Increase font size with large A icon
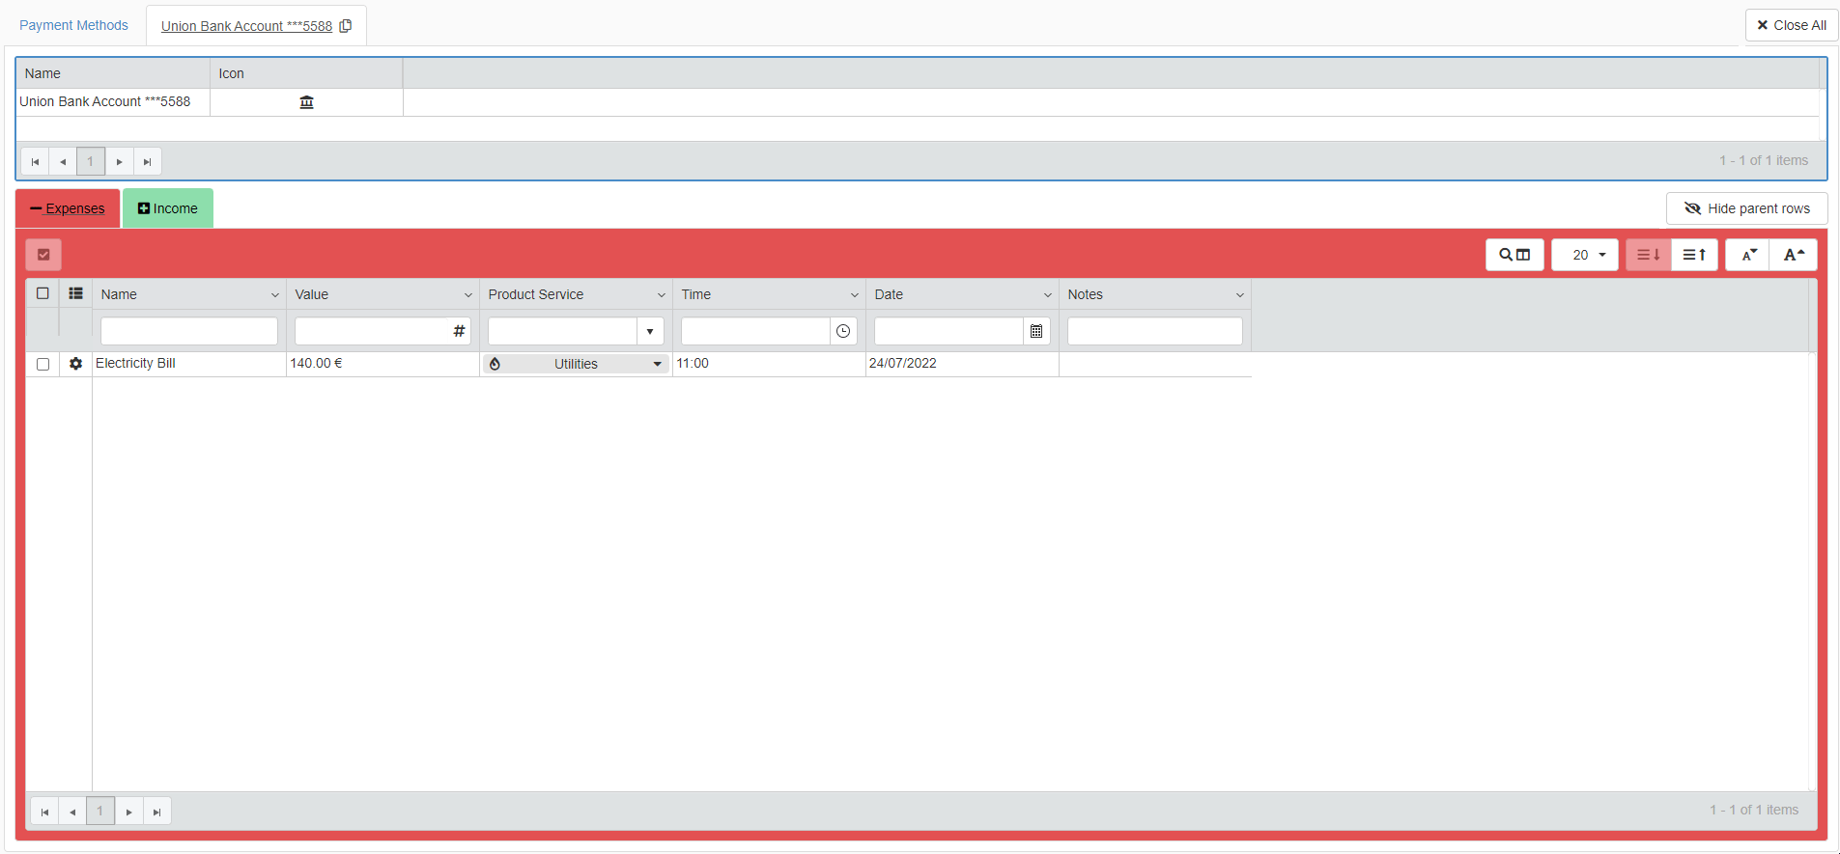The width and height of the screenshot is (1840, 854). (x=1794, y=255)
